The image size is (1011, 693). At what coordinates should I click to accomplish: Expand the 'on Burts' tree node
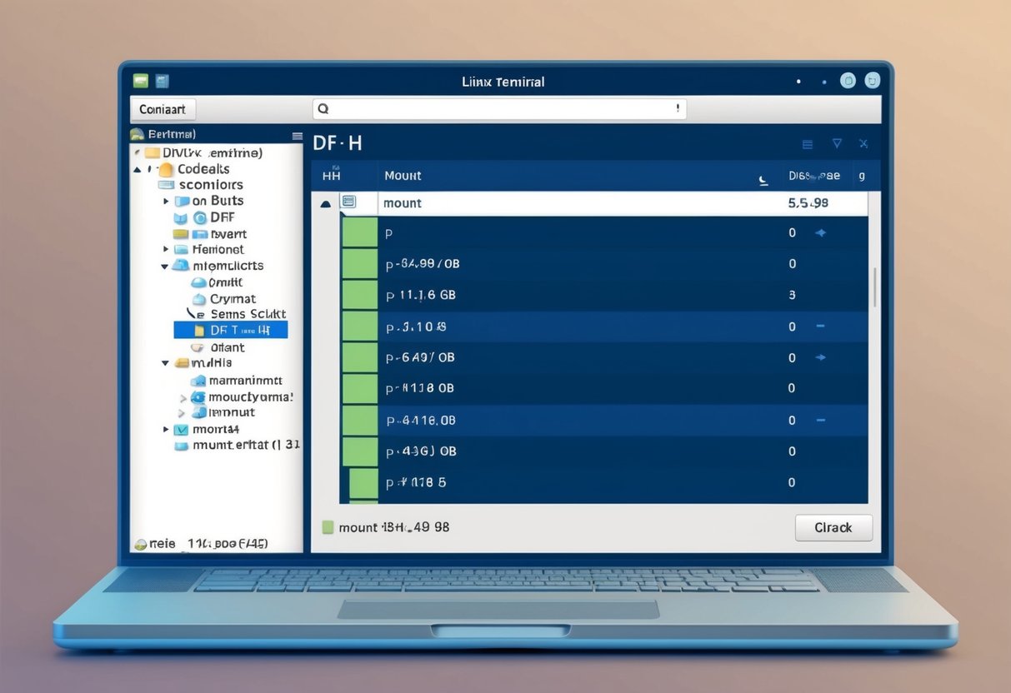[166, 201]
